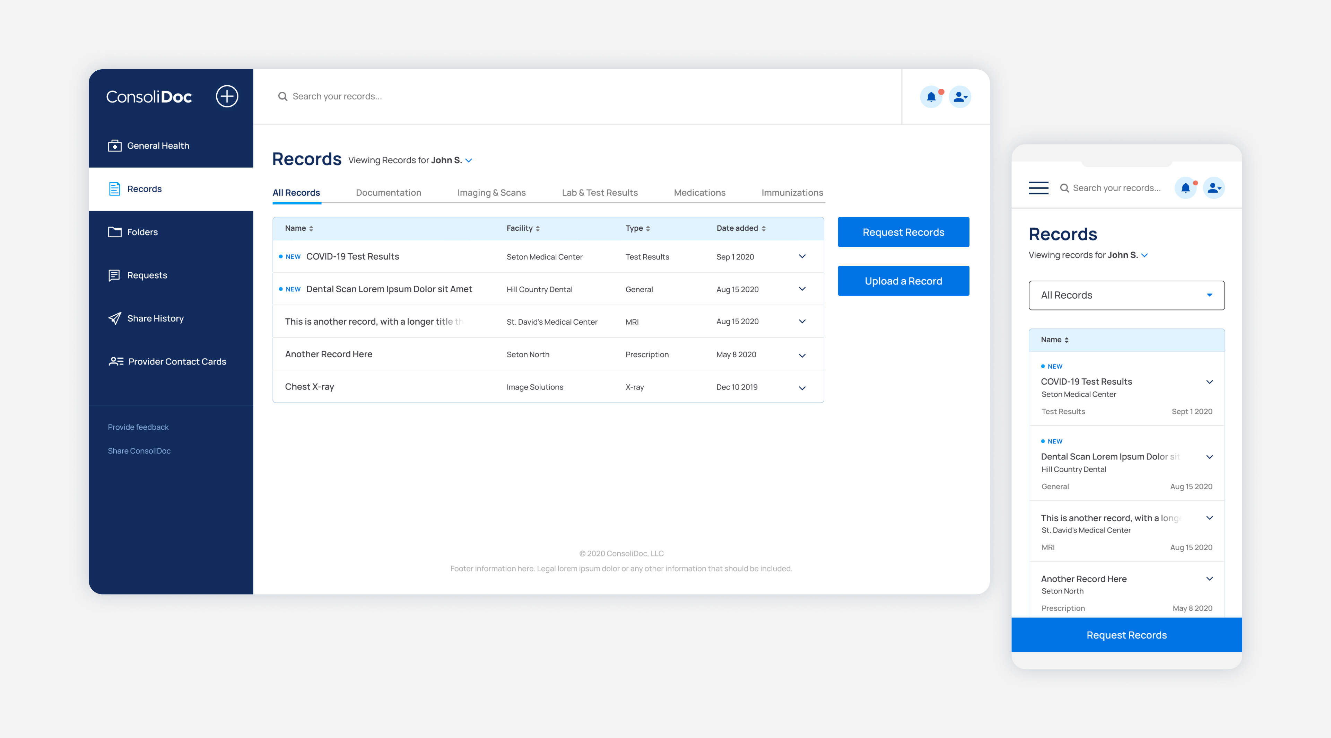The width and height of the screenshot is (1331, 738).
Task: Switch to the Medications tab
Action: pos(699,193)
